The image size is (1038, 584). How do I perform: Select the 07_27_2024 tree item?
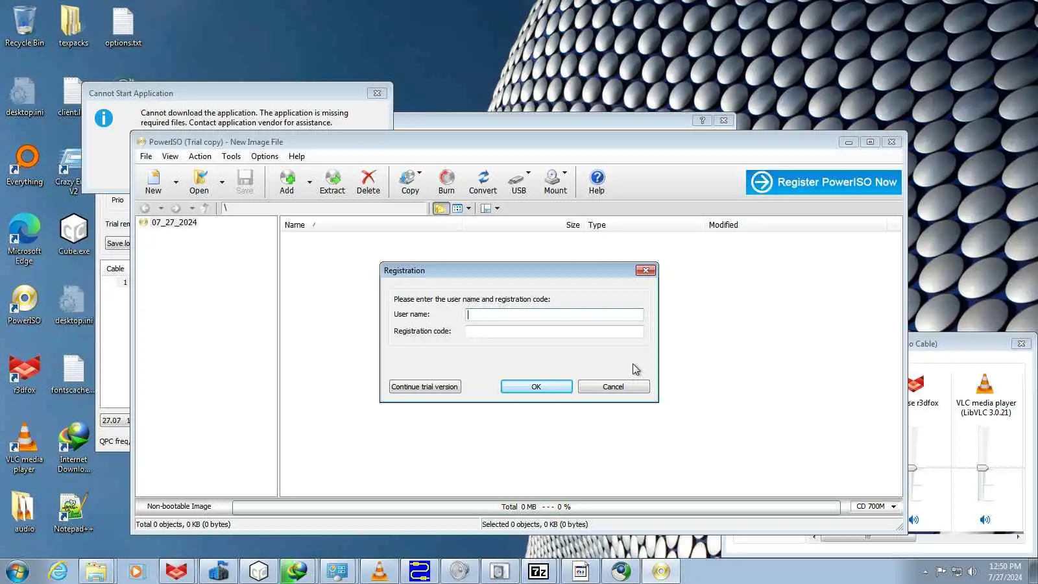[174, 223]
